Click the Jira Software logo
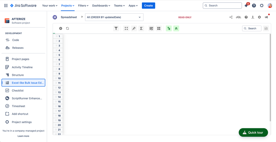The image size is (276, 142). pyautogui.click(x=23, y=6)
